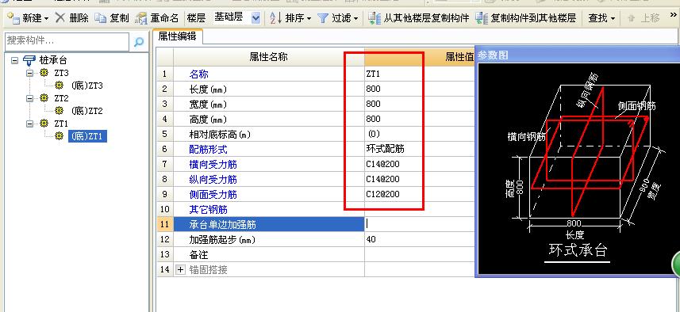Image resolution: width=680 pixels, height=312 pixels.
Task: Collapse the ZT3 tree node
Action: tap(29, 73)
